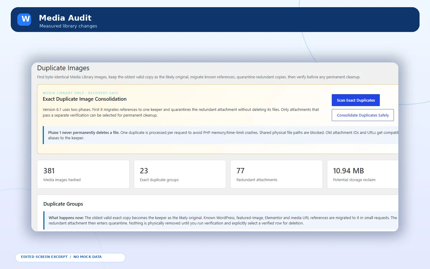Image resolution: width=430 pixels, height=269 pixels.
Task: Click the blue W logo icon
Action: (x=24, y=19)
